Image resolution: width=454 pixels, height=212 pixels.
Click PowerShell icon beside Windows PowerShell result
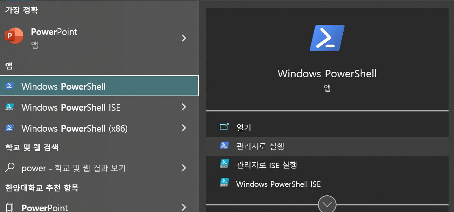10,86
